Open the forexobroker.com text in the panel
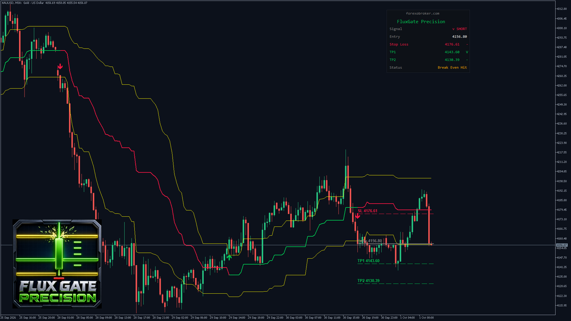Image resolution: width=571 pixels, height=321 pixels. 422,13
